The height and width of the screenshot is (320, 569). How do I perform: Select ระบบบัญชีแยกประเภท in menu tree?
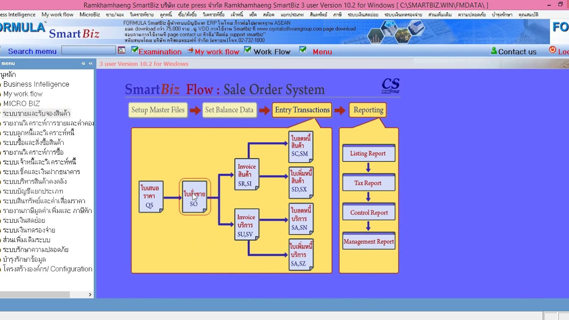pyautogui.click(x=33, y=191)
